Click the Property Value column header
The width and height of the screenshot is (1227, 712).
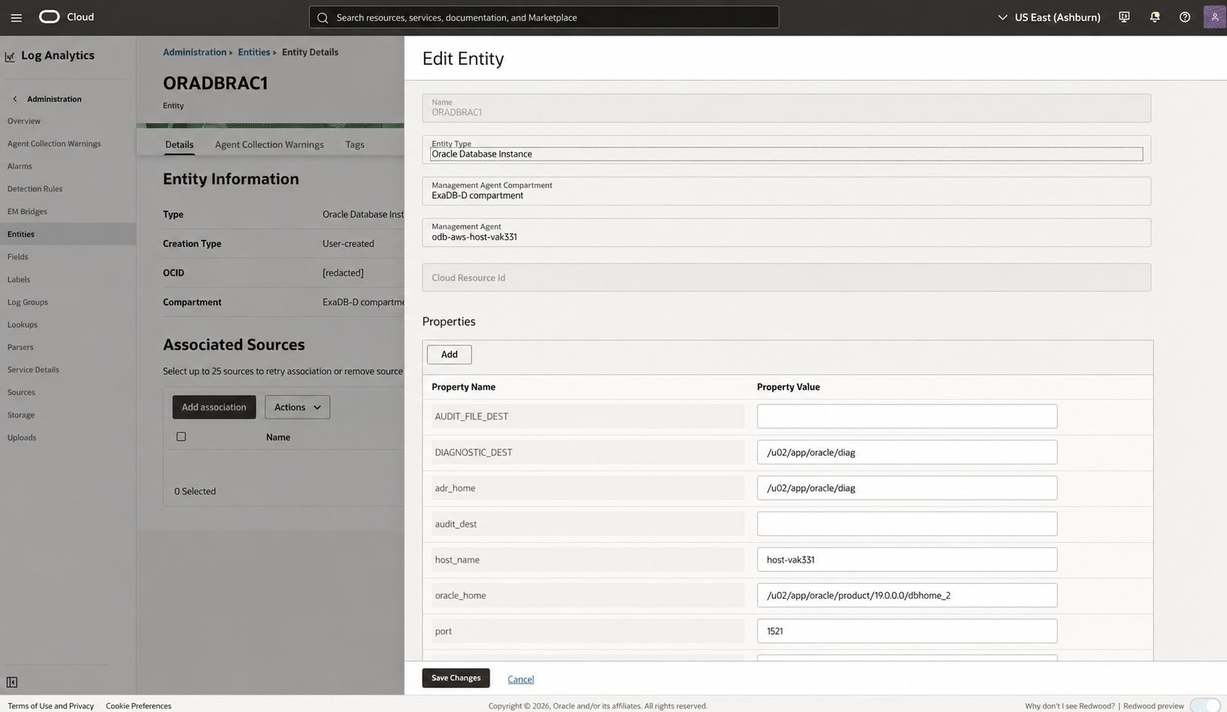[x=788, y=387]
